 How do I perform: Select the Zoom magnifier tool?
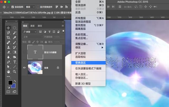(x=15, y=72)
